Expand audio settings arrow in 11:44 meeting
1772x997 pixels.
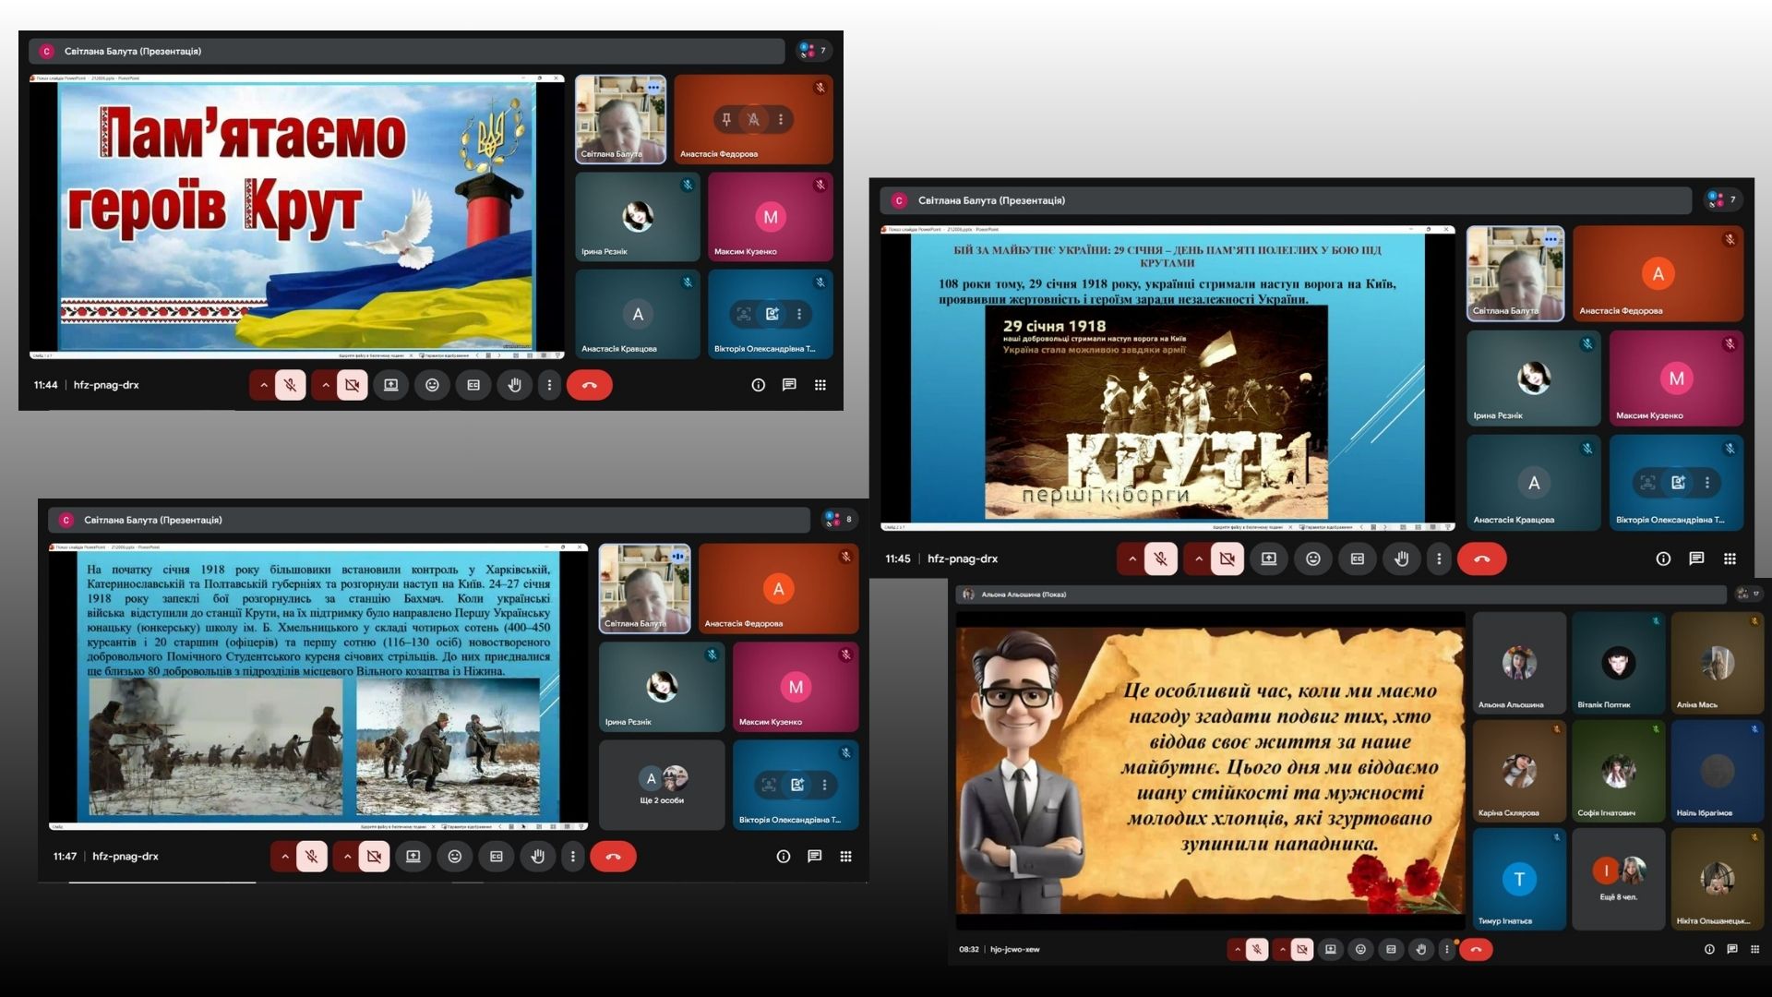click(264, 385)
